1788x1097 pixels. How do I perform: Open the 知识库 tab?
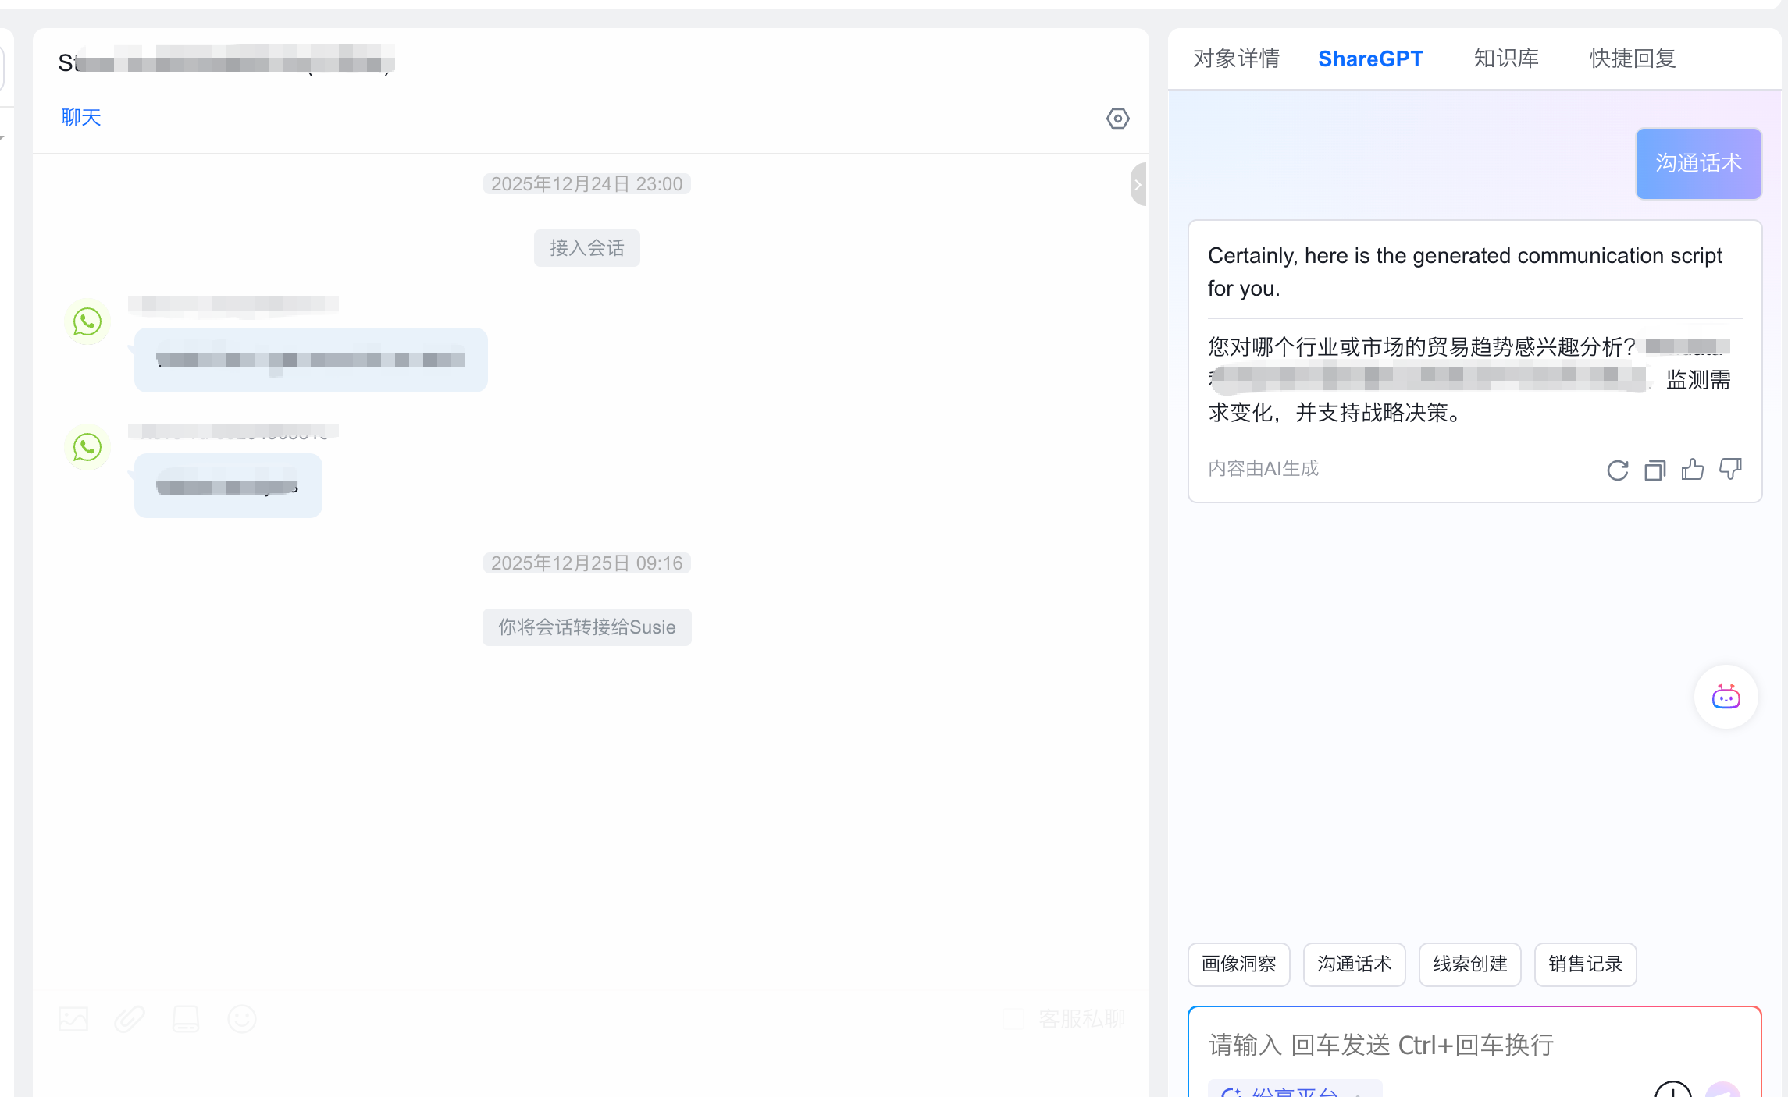pos(1505,59)
